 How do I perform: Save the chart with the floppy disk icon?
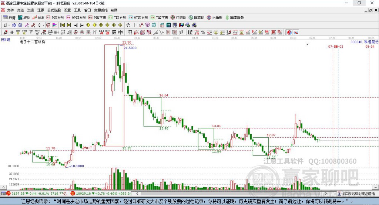(x=181, y=25)
